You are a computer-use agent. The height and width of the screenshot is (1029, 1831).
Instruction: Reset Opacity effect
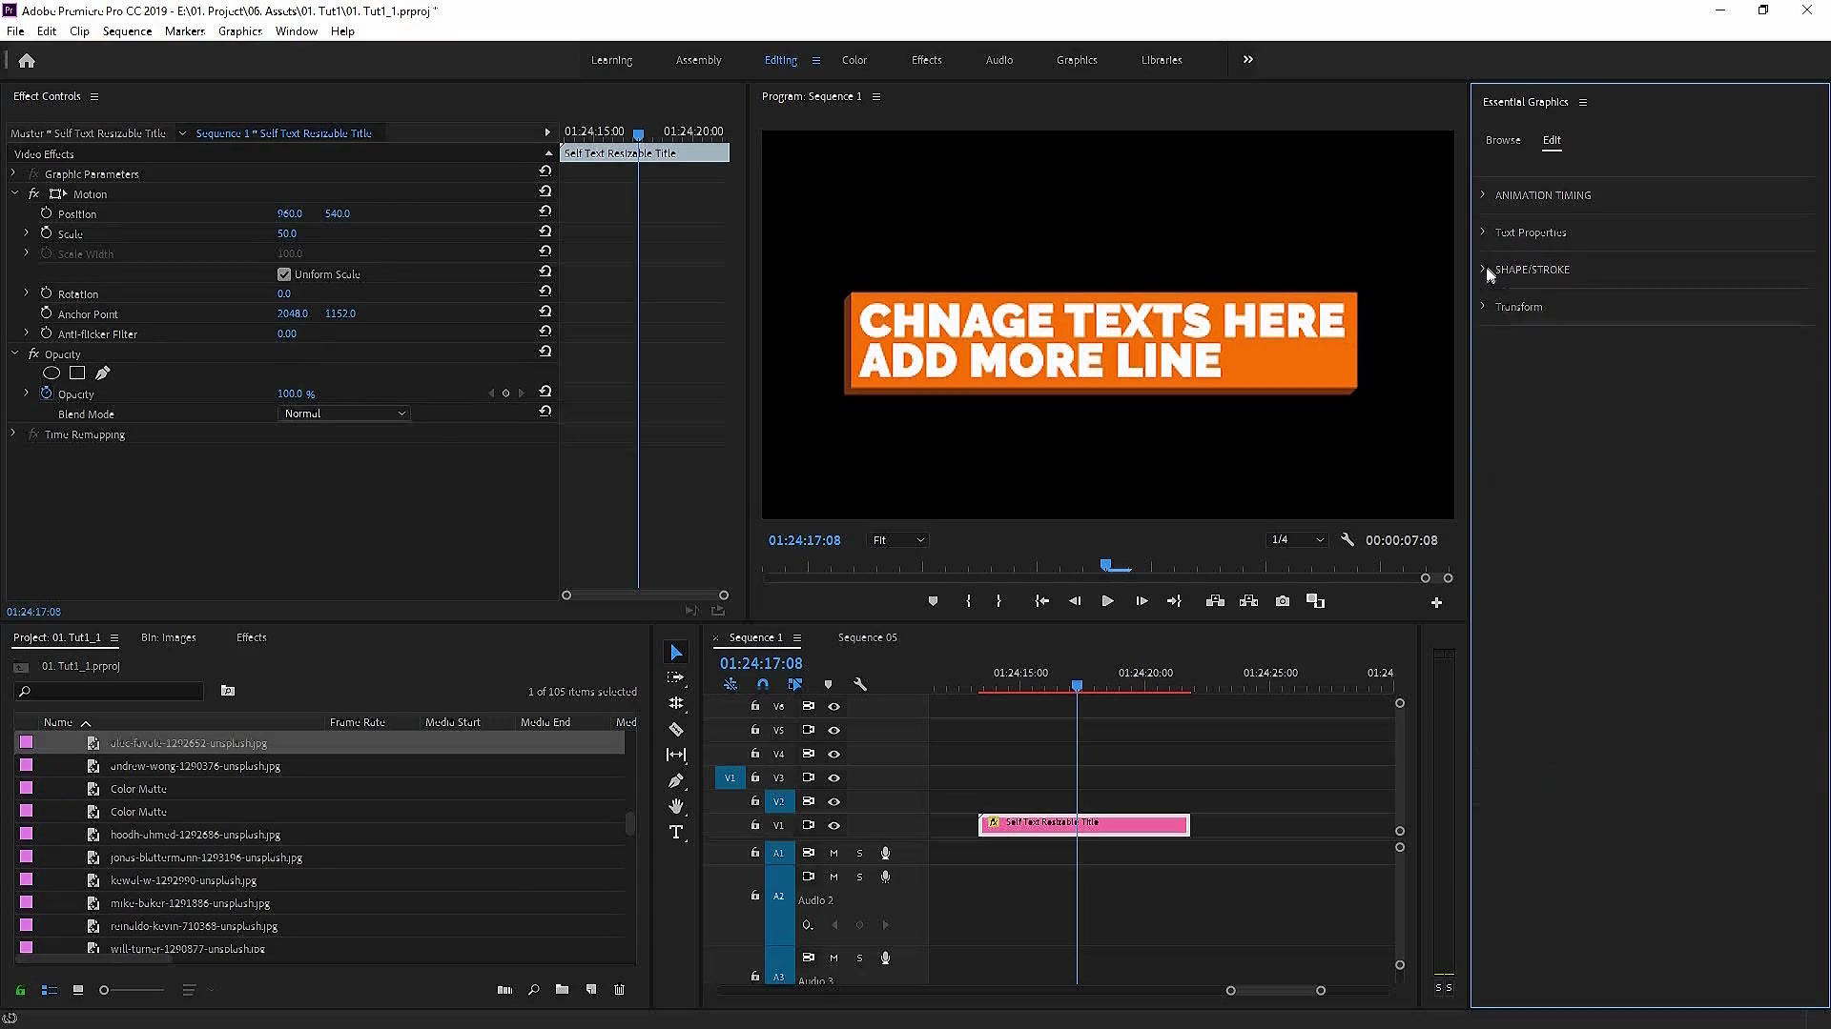545,351
